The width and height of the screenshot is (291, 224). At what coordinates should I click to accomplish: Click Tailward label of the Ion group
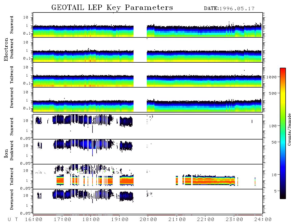[x=12, y=177]
